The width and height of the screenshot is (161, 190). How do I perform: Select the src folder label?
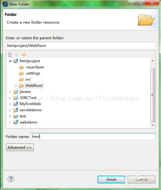[x=28, y=80]
